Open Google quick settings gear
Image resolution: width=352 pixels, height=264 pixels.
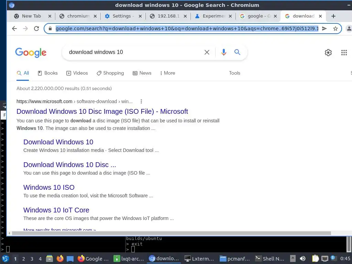(328, 53)
